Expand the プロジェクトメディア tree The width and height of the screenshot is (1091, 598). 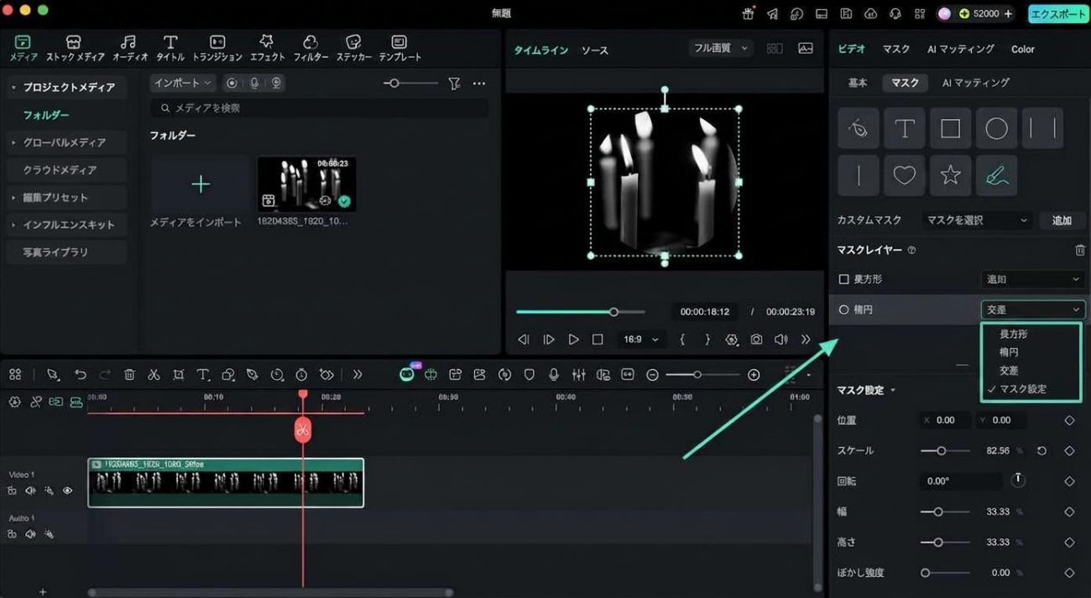coord(13,87)
